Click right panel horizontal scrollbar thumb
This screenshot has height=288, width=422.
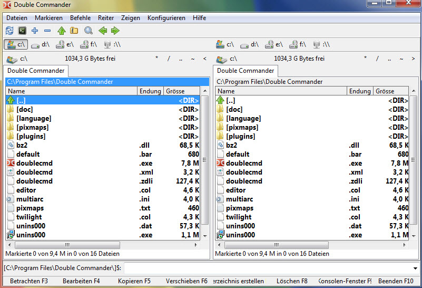277,245
